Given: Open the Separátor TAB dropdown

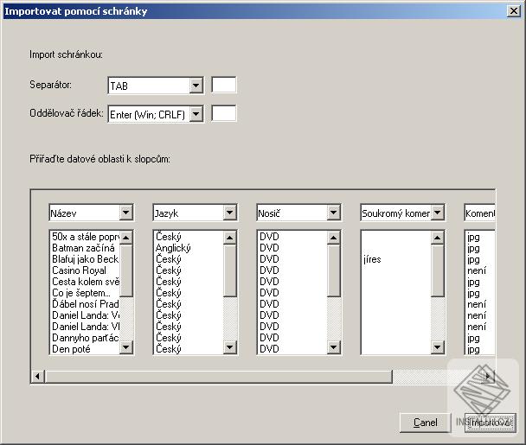Looking at the screenshot, I should coord(196,86).
